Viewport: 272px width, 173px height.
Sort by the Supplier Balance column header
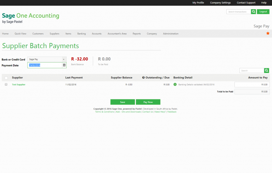pos(121,77)
